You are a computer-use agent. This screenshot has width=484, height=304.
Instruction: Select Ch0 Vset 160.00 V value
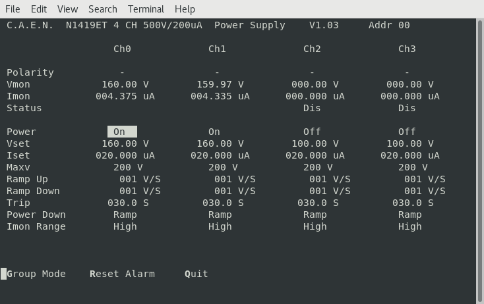125,143
